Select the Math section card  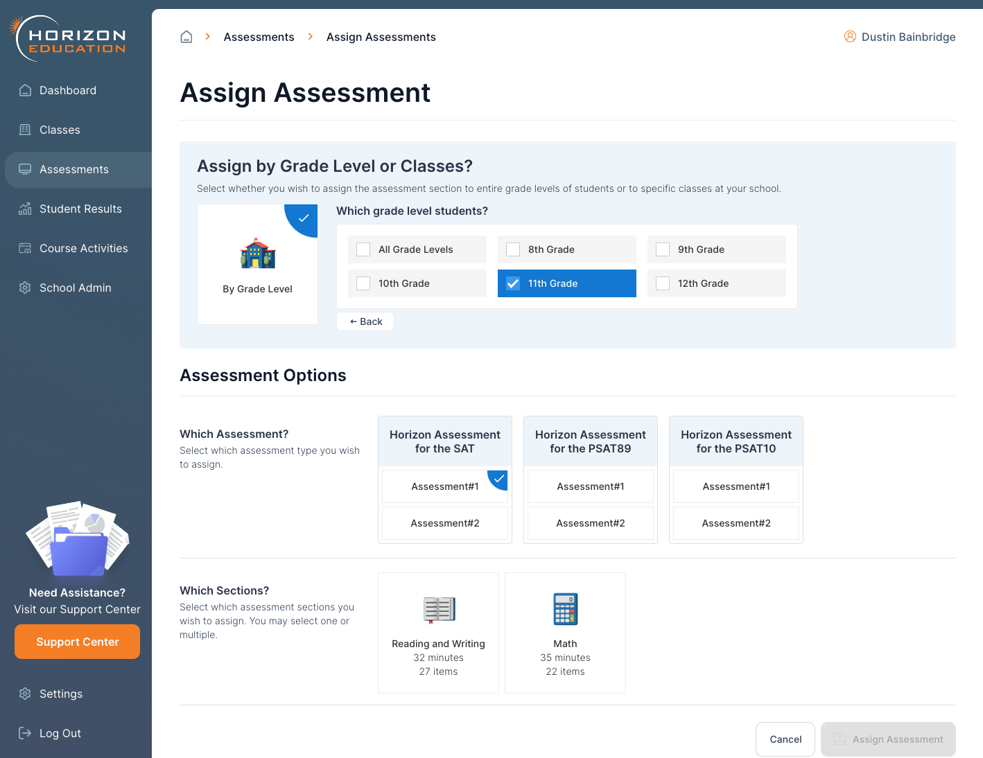(565, 632)
